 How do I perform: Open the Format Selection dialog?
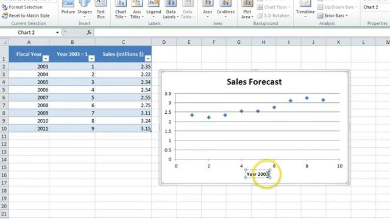[22, 7]
